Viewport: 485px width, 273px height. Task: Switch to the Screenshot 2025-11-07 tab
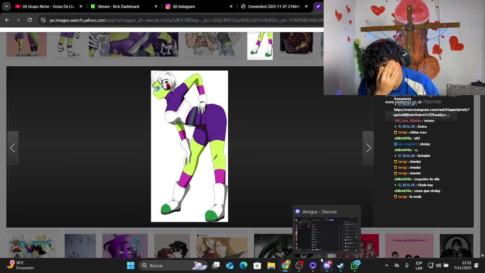click(x=274, y=6)
